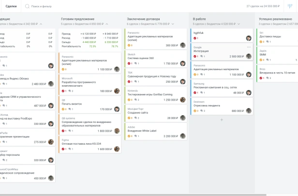Open the column view settings icon at top right

coord(290,6)
